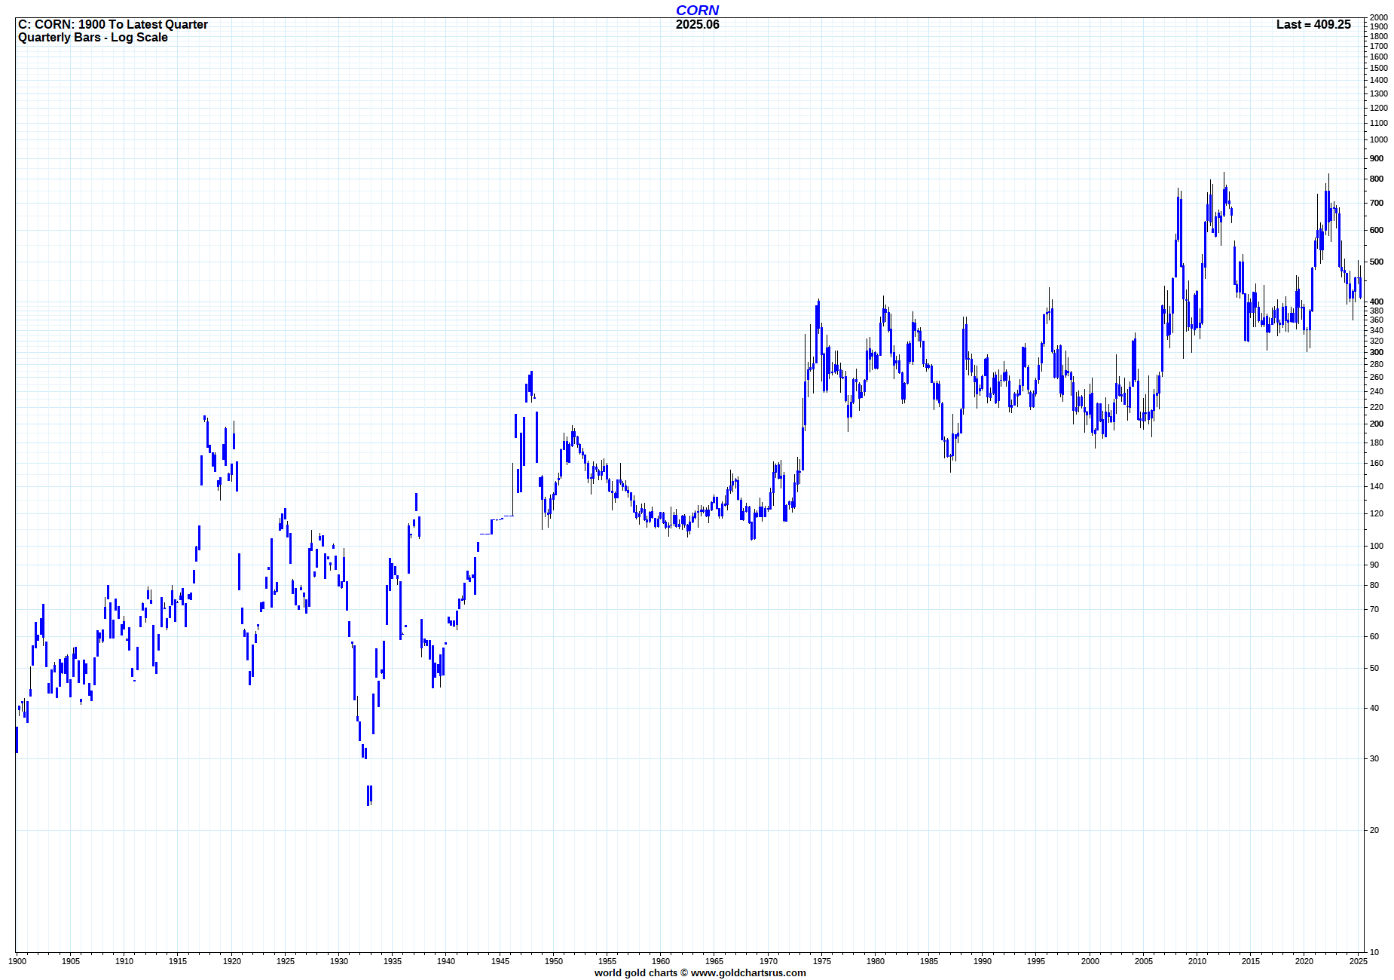Click the 1935 x-axis label
Image resolution: width=1394 pixels, height=980 pixels.
393,961
